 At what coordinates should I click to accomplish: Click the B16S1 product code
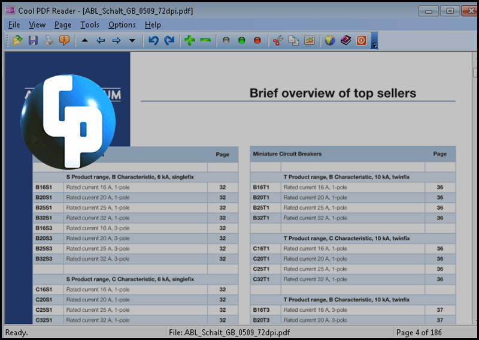[44, 187]
